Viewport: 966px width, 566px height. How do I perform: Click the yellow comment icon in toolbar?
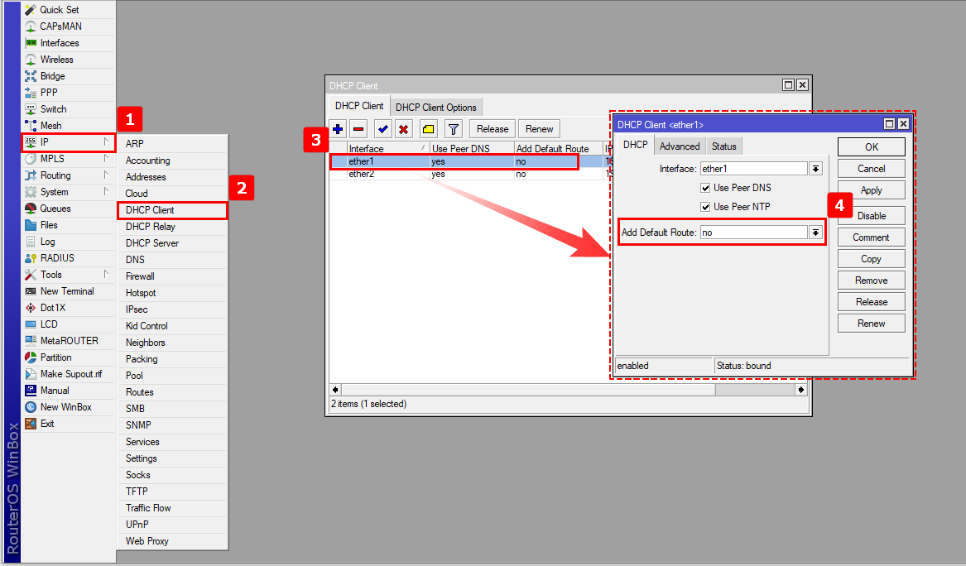(428, 129)
